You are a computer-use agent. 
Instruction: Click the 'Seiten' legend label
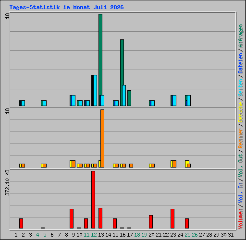point(240,88)
